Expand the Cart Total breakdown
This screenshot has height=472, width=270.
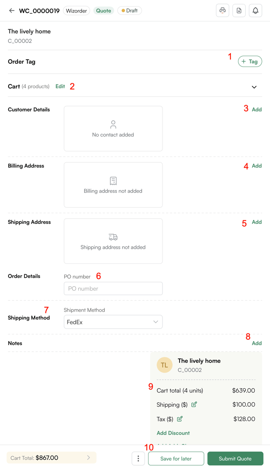(88, 458)
